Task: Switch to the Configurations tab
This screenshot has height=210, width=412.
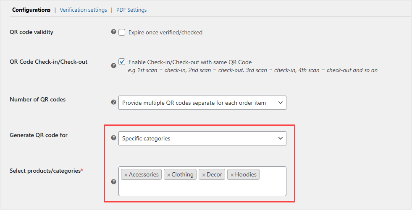Action: pyautogui.click(x=31, y=10)
